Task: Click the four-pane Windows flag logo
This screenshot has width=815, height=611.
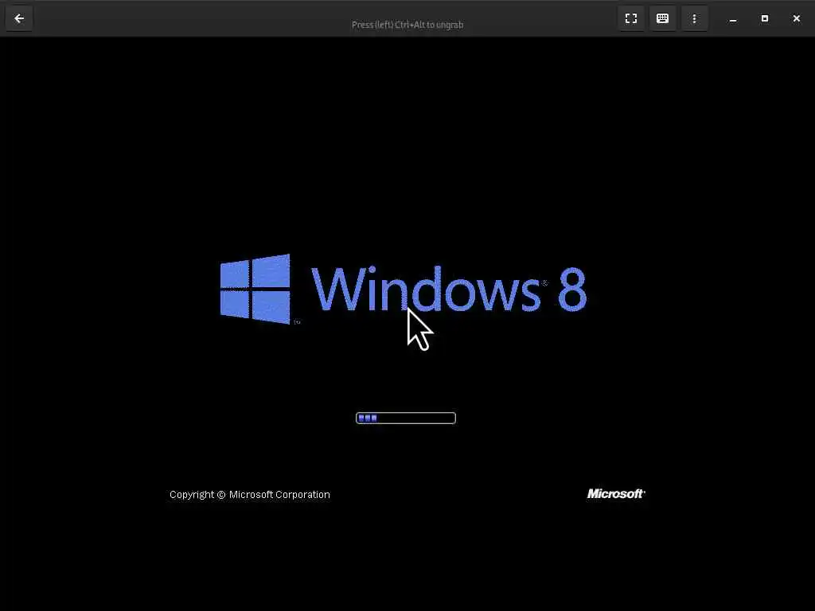Action: [x=255, y=290]
